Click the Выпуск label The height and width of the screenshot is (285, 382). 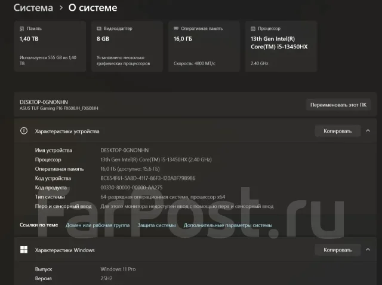pyautogui.click(x=44, y=269)
